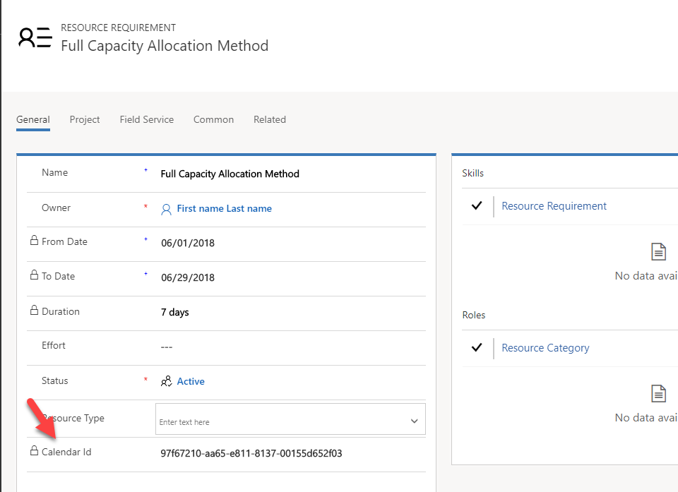The height and width of the screenshot is (492, 678).
Task: Open the Resource Type dropdown chevron
Action: [x=415, y=421]
